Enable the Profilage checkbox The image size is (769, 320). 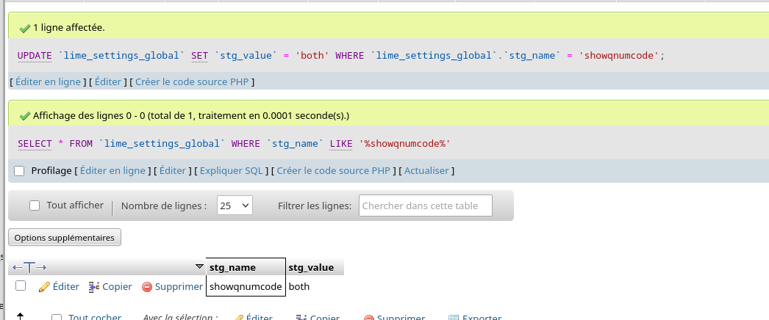pyautogui.click(x=20, y=171)
